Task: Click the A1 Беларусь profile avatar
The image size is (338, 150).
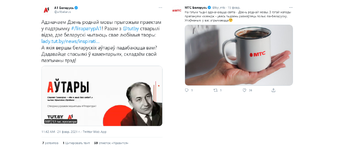Action: pyautogui.click(x=46, y=10)
